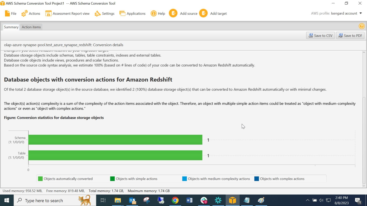
Task: Click the 'Maximum memory: 1.74 GB' status entry
Action: (x=149, y=191)
